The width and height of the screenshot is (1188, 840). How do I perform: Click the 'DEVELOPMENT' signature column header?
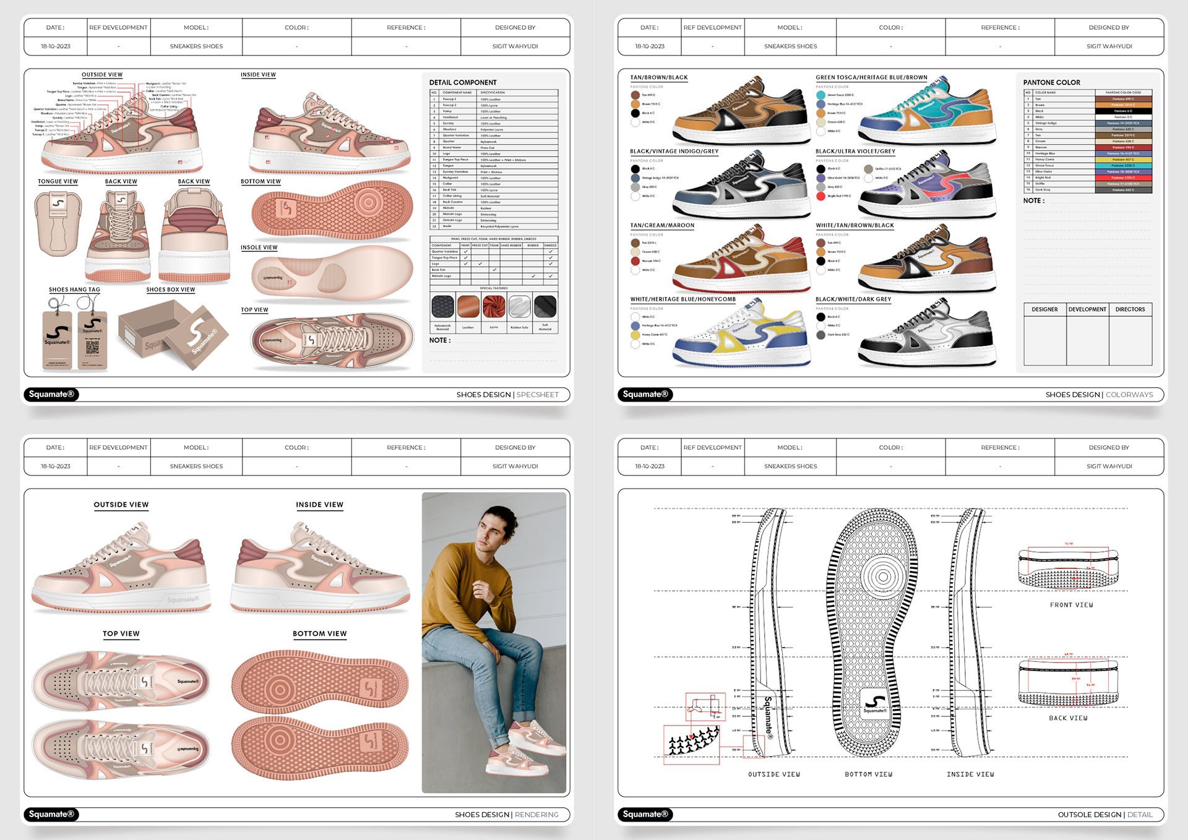coord(1087,309)
